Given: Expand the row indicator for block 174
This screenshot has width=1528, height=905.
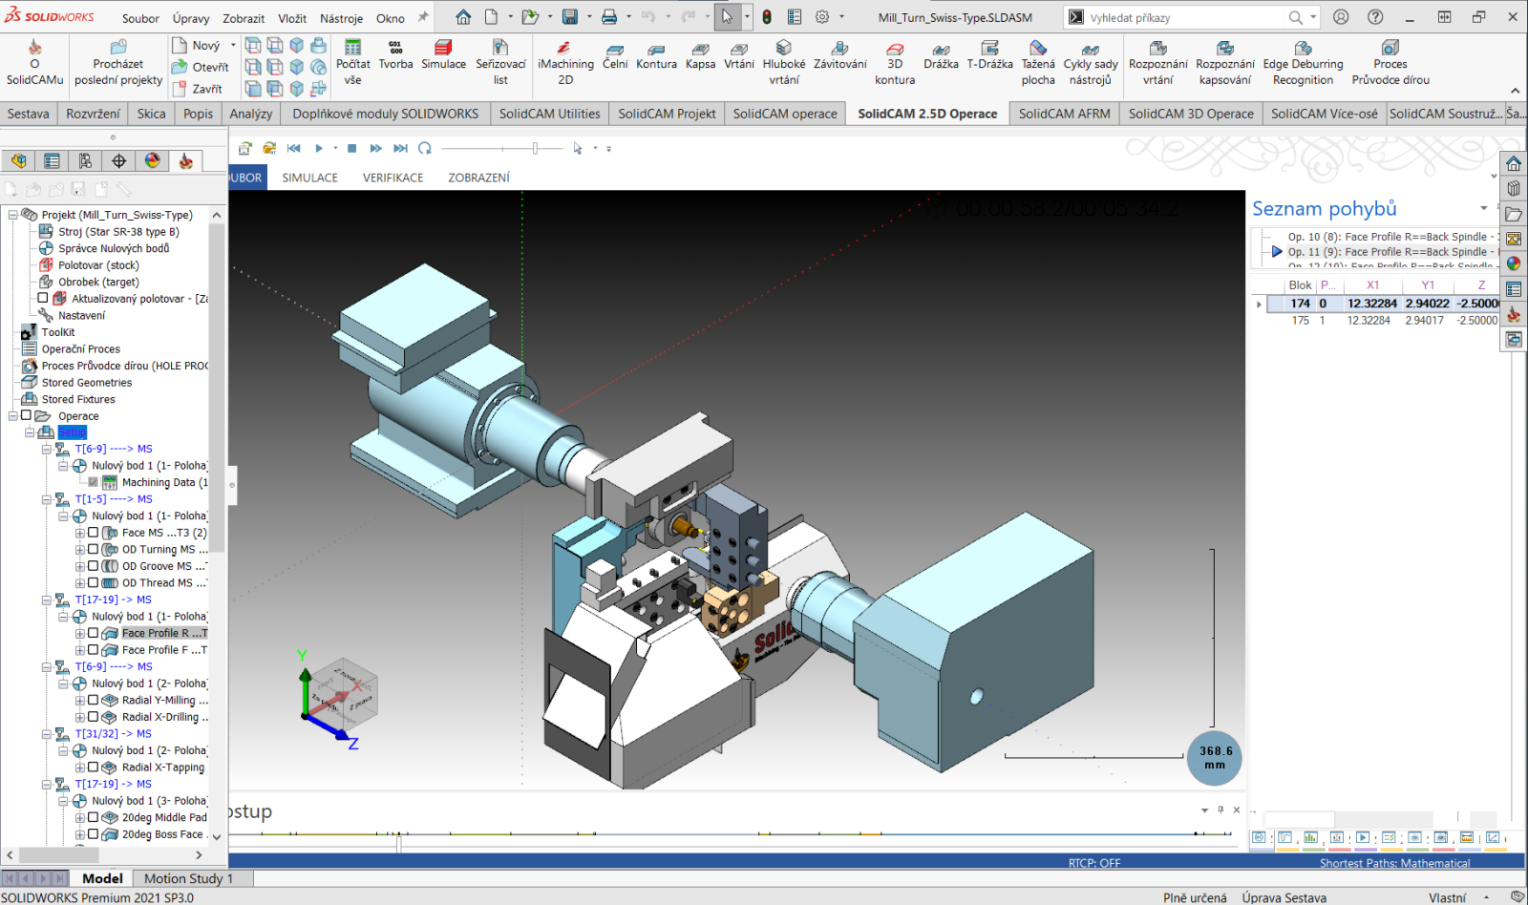Looking at the screenshot, I should [x=1259, y=304].
